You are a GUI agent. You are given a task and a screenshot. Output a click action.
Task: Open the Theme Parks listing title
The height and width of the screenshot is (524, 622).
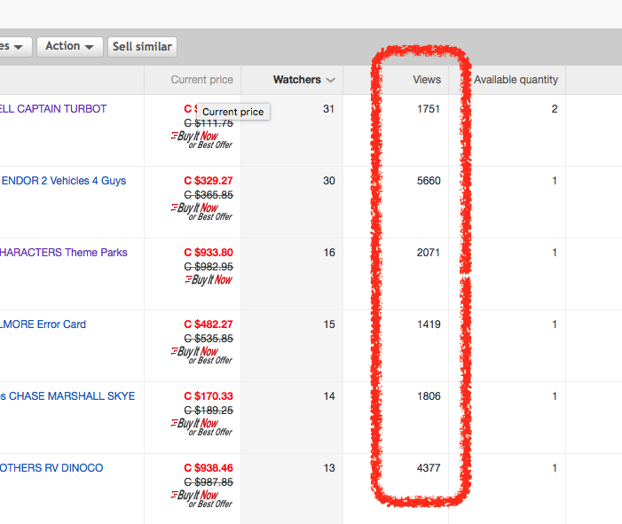point(64,253)
